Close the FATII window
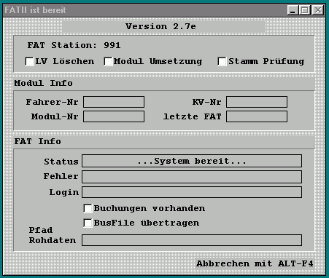This screenshot has height=278, width=329. point(318,10)
